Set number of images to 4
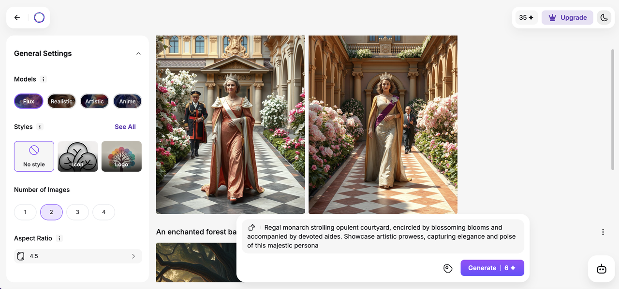619x289 pixels. [x=103, y=212]
